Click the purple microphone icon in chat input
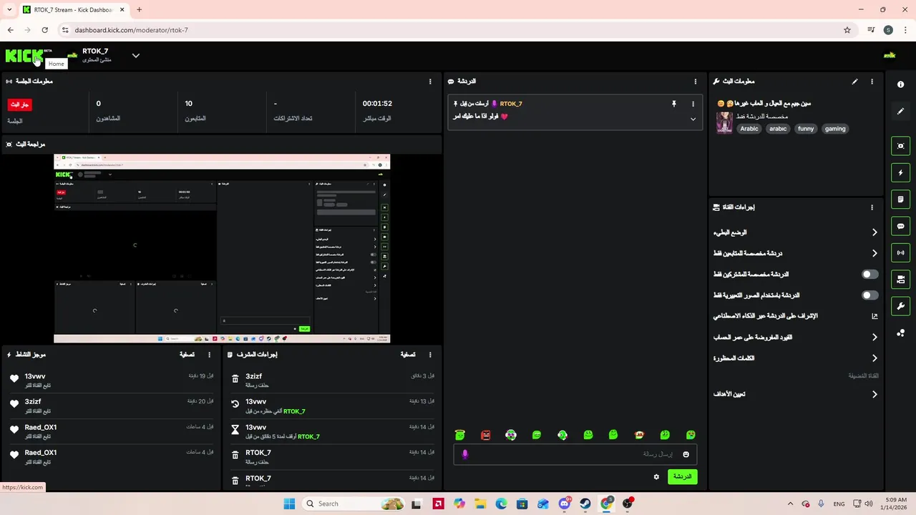 pos(464,454)
